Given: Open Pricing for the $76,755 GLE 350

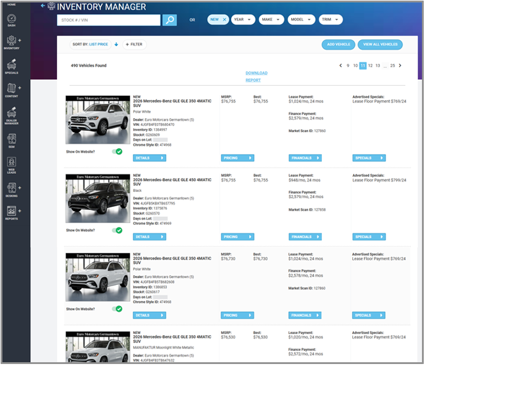Looking at the screenshot, I should coord(238,158).
